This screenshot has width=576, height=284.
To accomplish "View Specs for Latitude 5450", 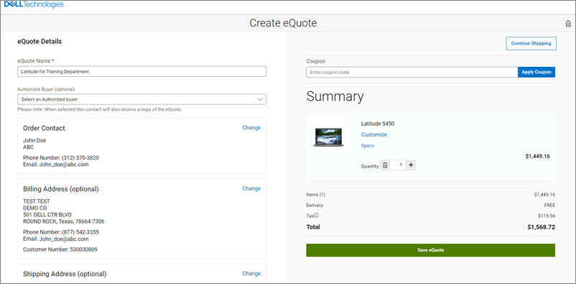I will 368,146.
